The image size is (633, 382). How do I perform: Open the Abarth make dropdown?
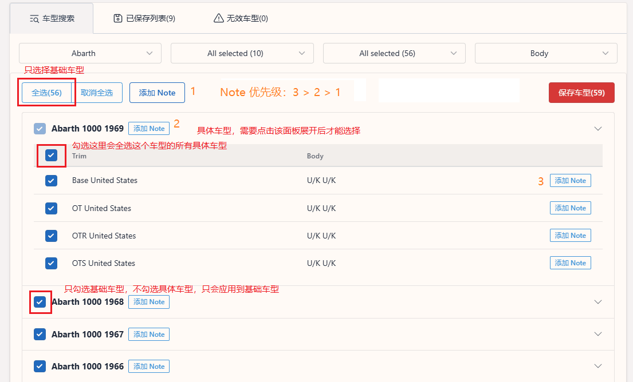pos(90,53)
